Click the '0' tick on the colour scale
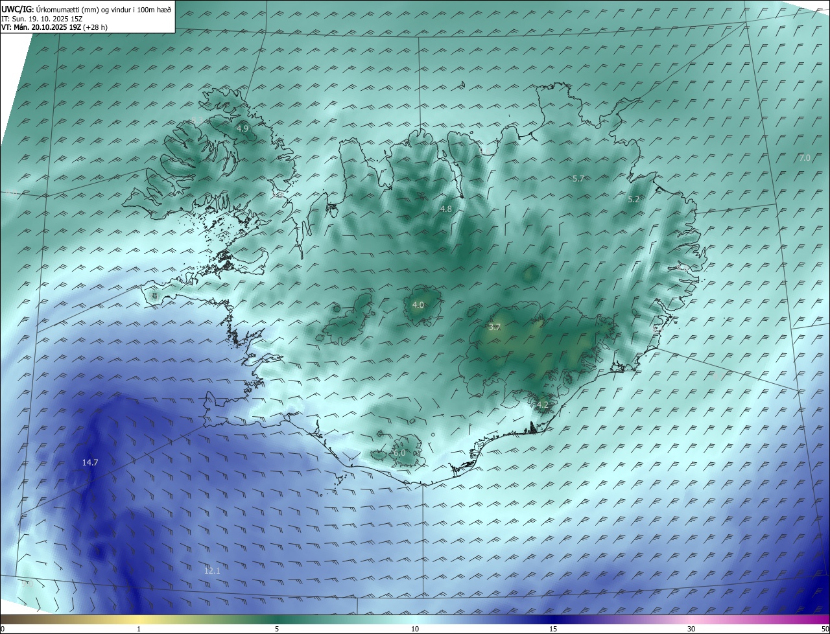This screenshot has width=830, height=634. pyautogui.click(x=3, y=629)
